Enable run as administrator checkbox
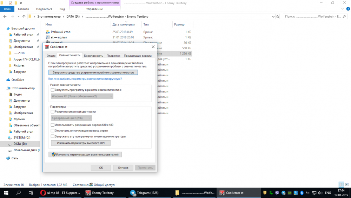 pos(52,136)
